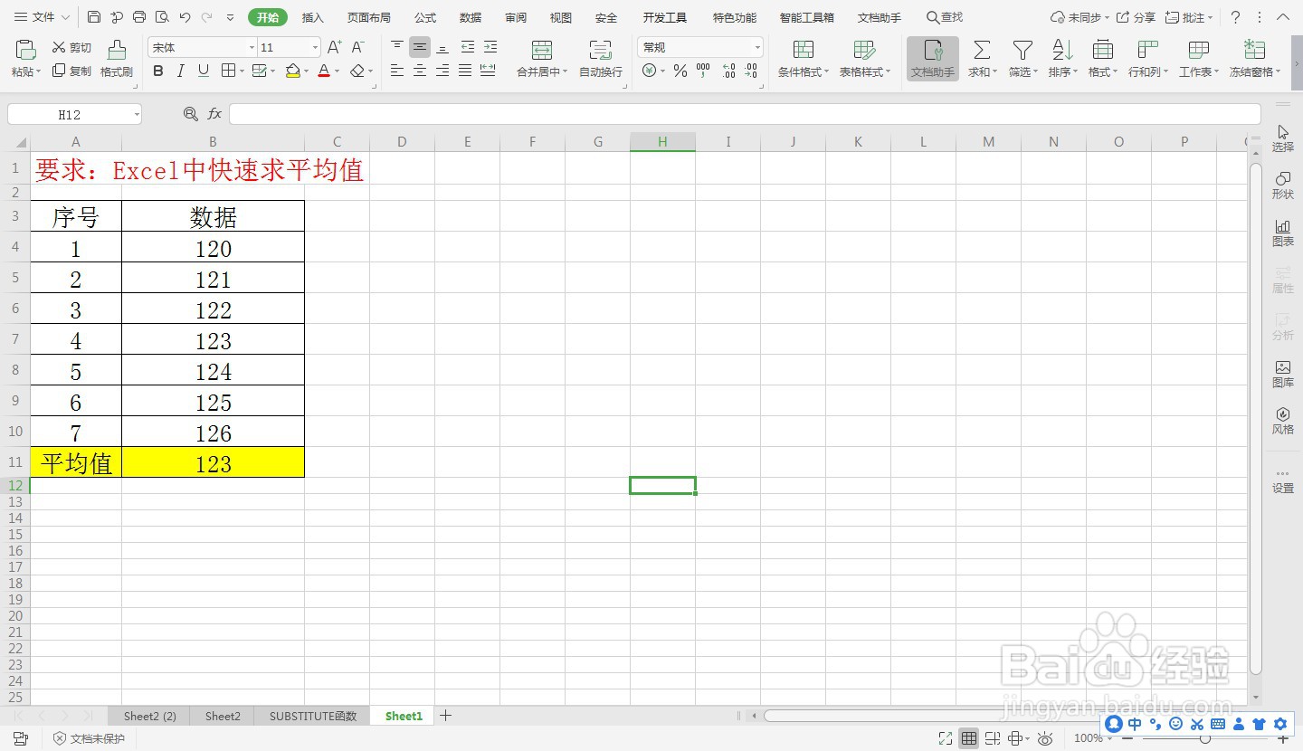The image size is (1303, 751).
Task: Toggle center horizontal alignment
Action: click(x=420, y=71)
